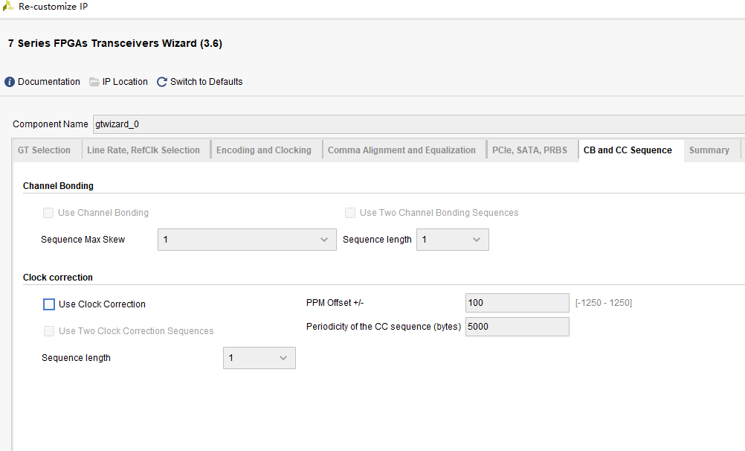Screen dimensions: 745x451
Task: Open Clock correction Sequence length dropdown
Action: click(x=259, y=358)
